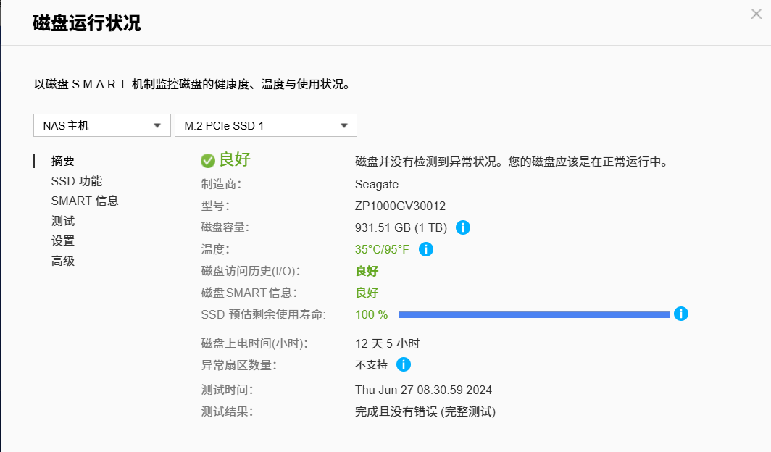Select the 摘要 section in the sidebar
This screenshot has width=771, height=452.
pos(62,160)
